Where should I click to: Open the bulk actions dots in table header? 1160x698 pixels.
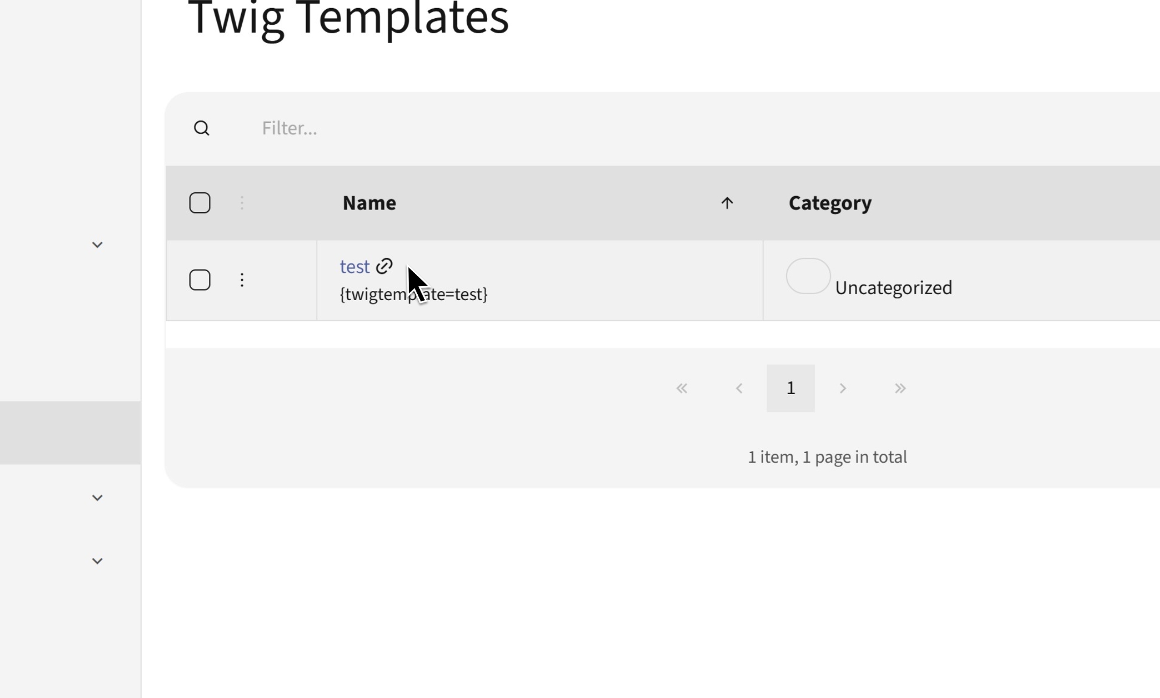pyautogui.click(x=242, y=203)
